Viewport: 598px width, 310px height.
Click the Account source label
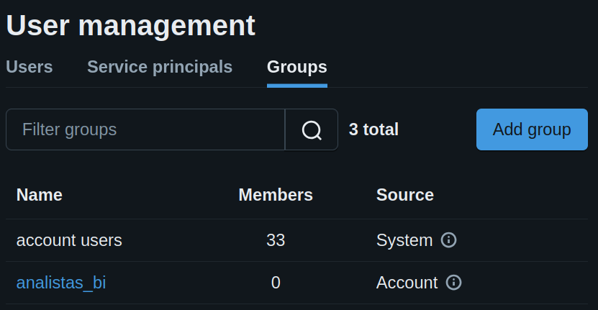(407, 283)
